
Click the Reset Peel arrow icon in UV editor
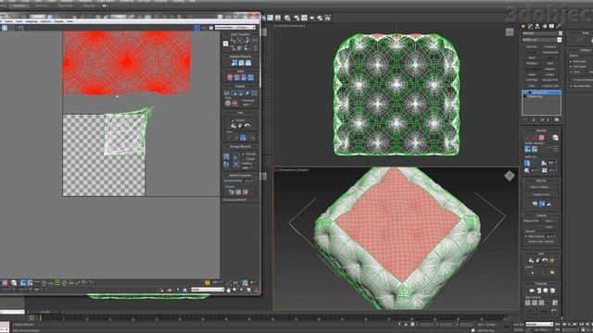(x=247, y=126)
